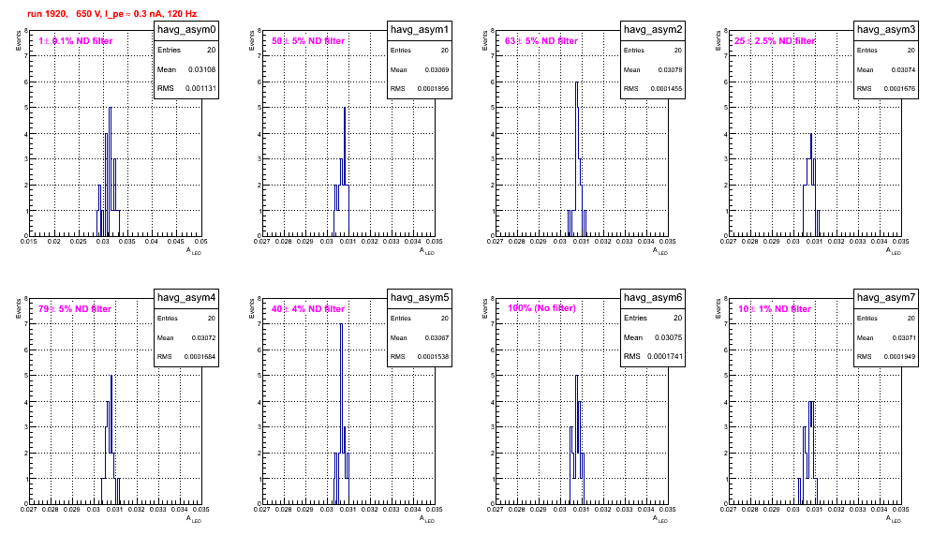This screenshot has height=536, width=933.
Task: Click Mean value 0.03108 in havg_asym0
Action: coord(201,69)
